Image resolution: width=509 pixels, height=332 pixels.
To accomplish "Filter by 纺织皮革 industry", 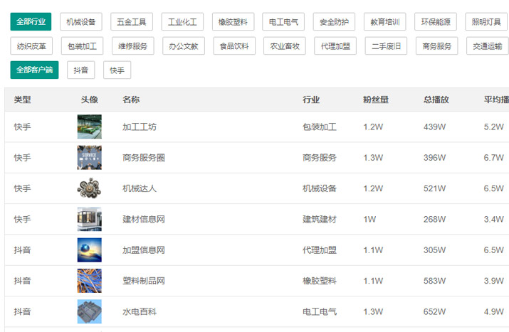I will 31,46.
